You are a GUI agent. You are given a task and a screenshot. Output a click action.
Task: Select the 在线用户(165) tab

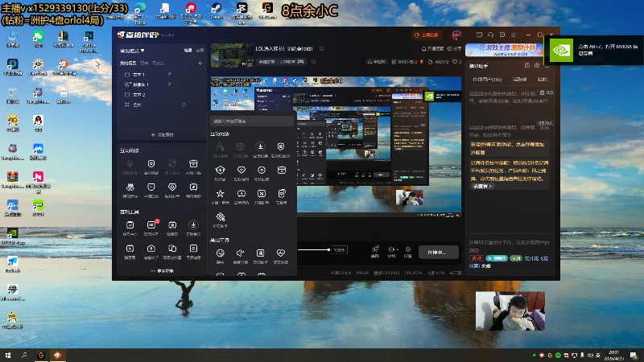point(487,79)
